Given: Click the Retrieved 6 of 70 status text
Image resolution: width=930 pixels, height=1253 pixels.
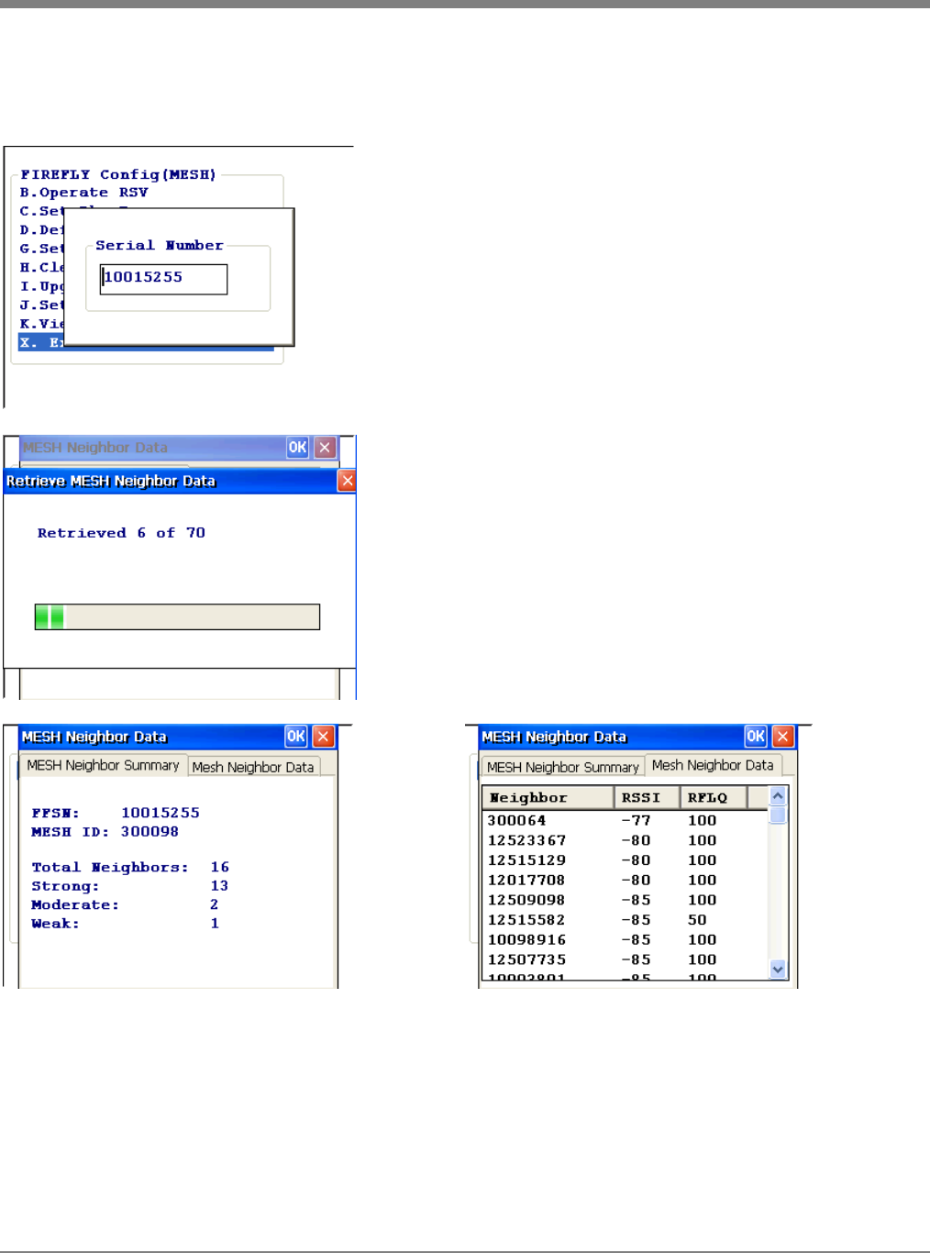Looking at the screenshot, I should pos(121,533).
